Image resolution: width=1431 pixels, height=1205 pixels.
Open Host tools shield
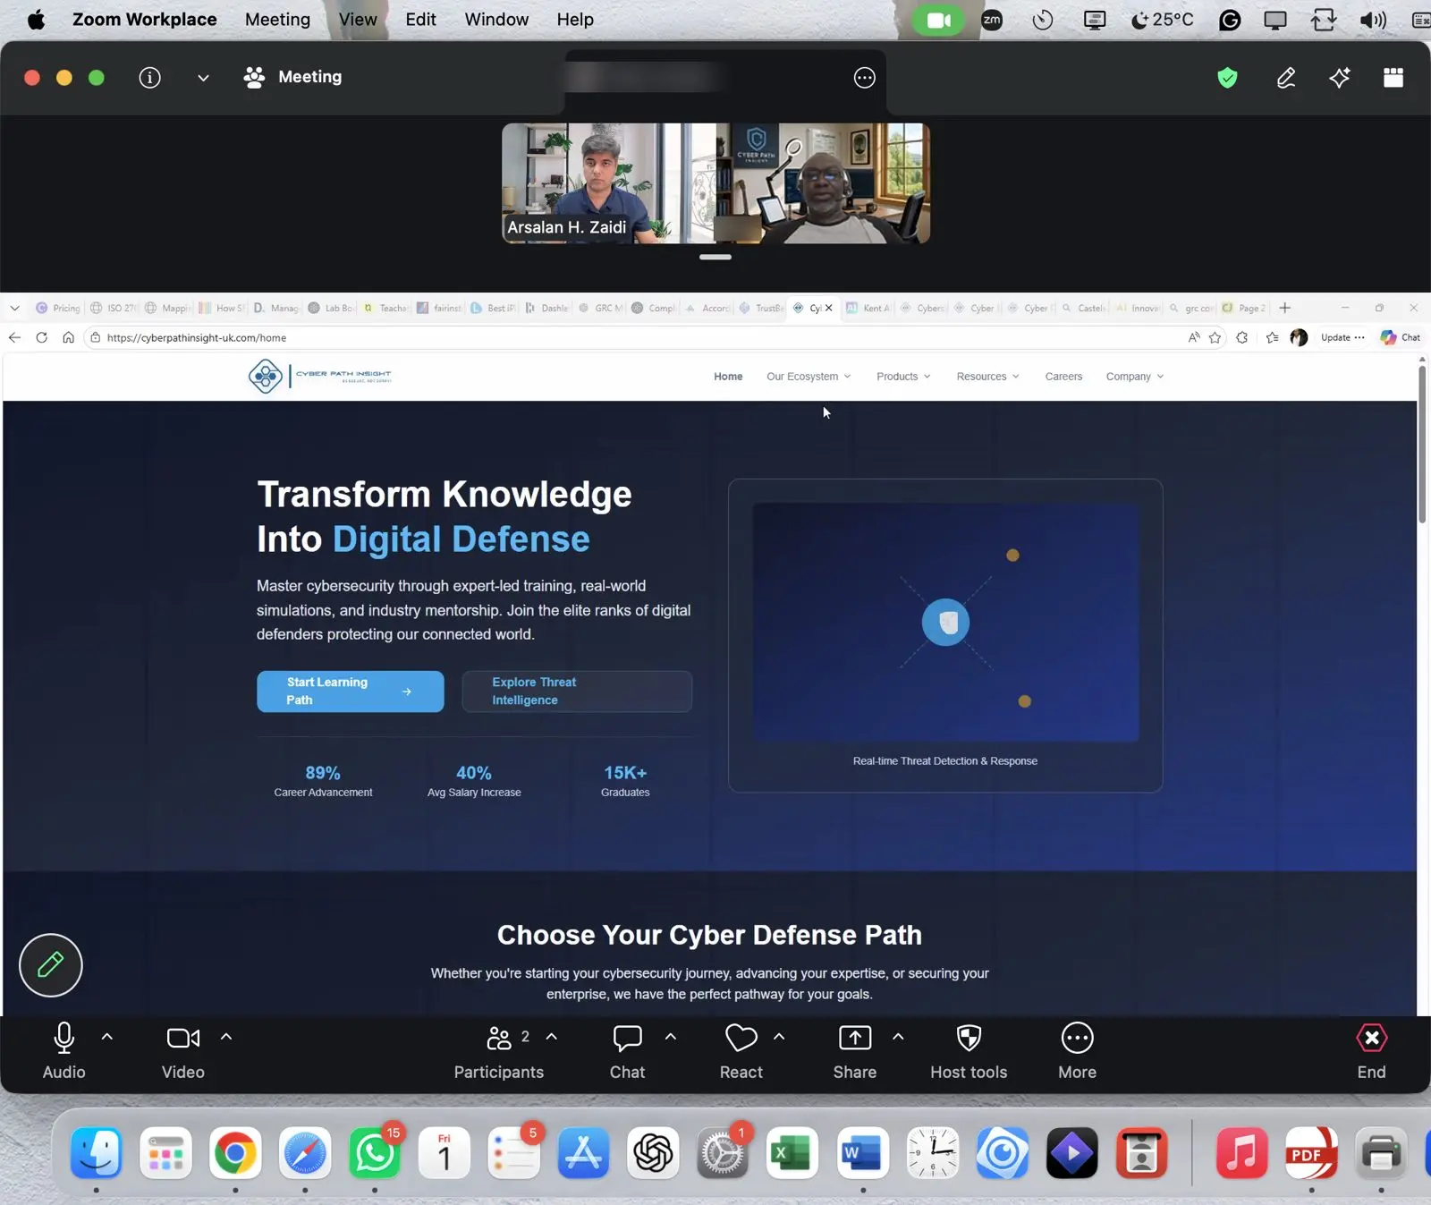pos(969,1051)
